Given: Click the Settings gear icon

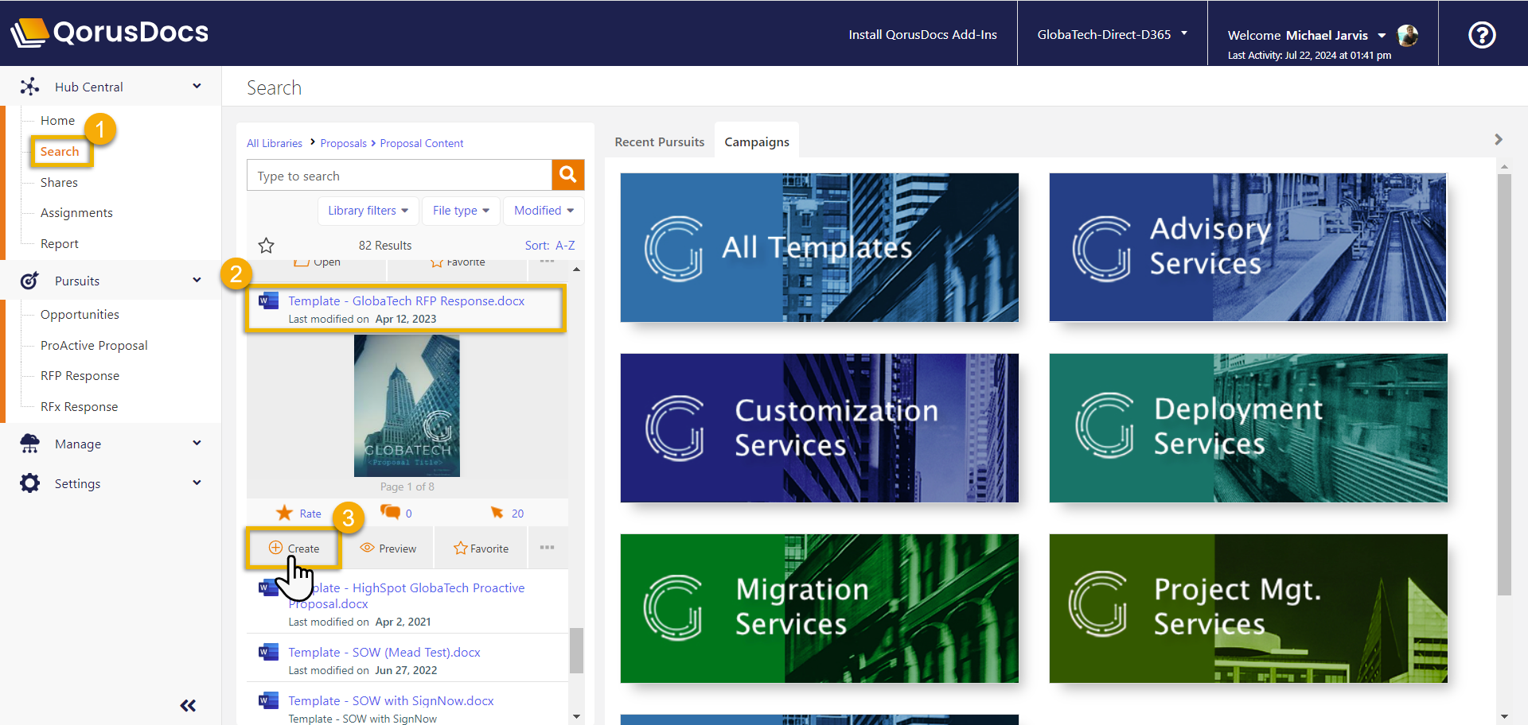Looking at the screenshot, I should (29, 483).
